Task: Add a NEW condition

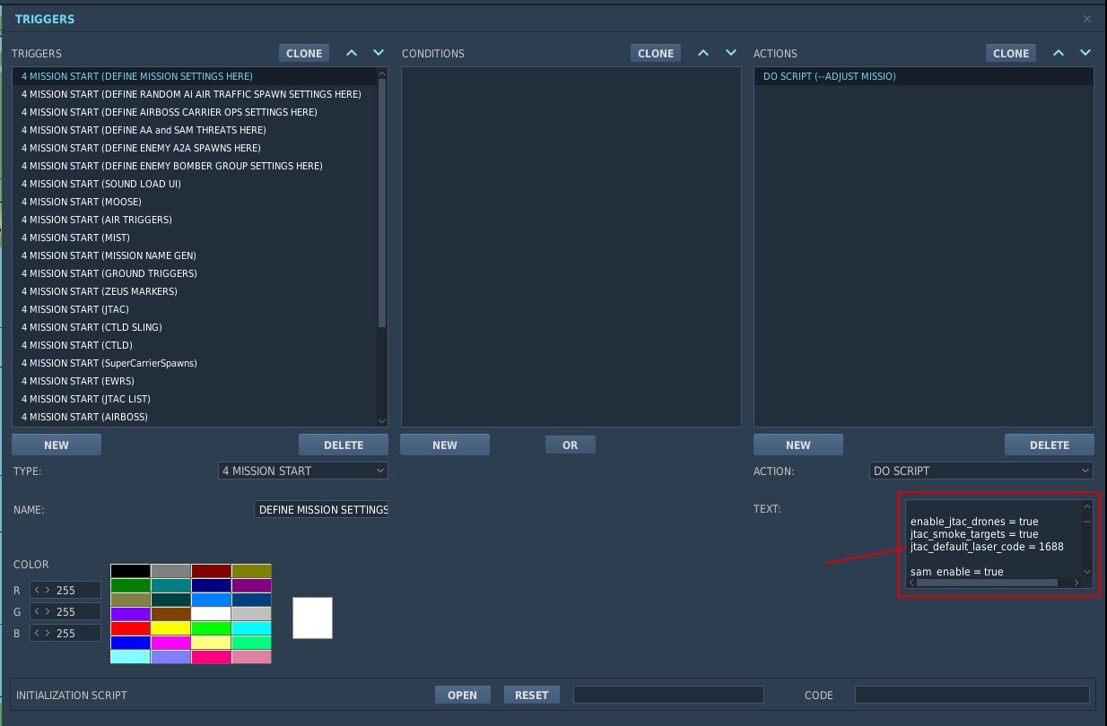Action: pos(445,445)
